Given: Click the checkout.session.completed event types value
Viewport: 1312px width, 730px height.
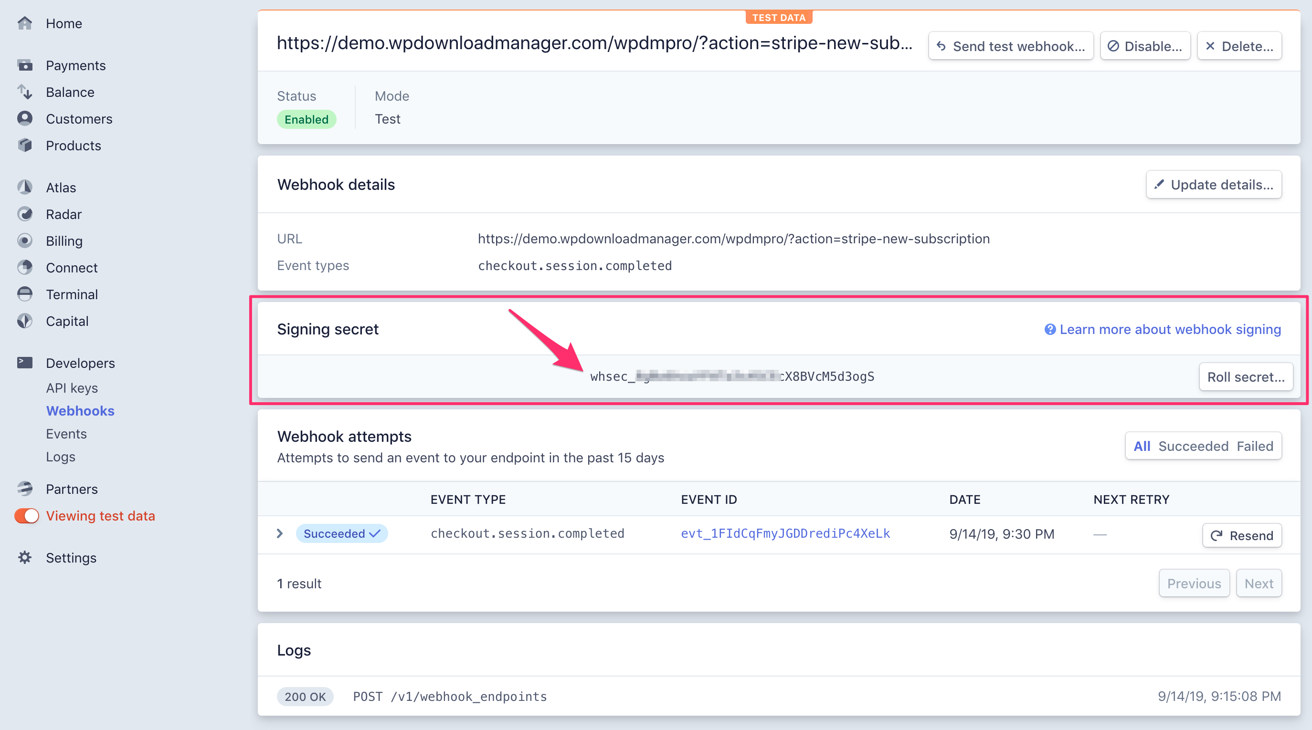Looking at the screenshot, I should [574, 266].
